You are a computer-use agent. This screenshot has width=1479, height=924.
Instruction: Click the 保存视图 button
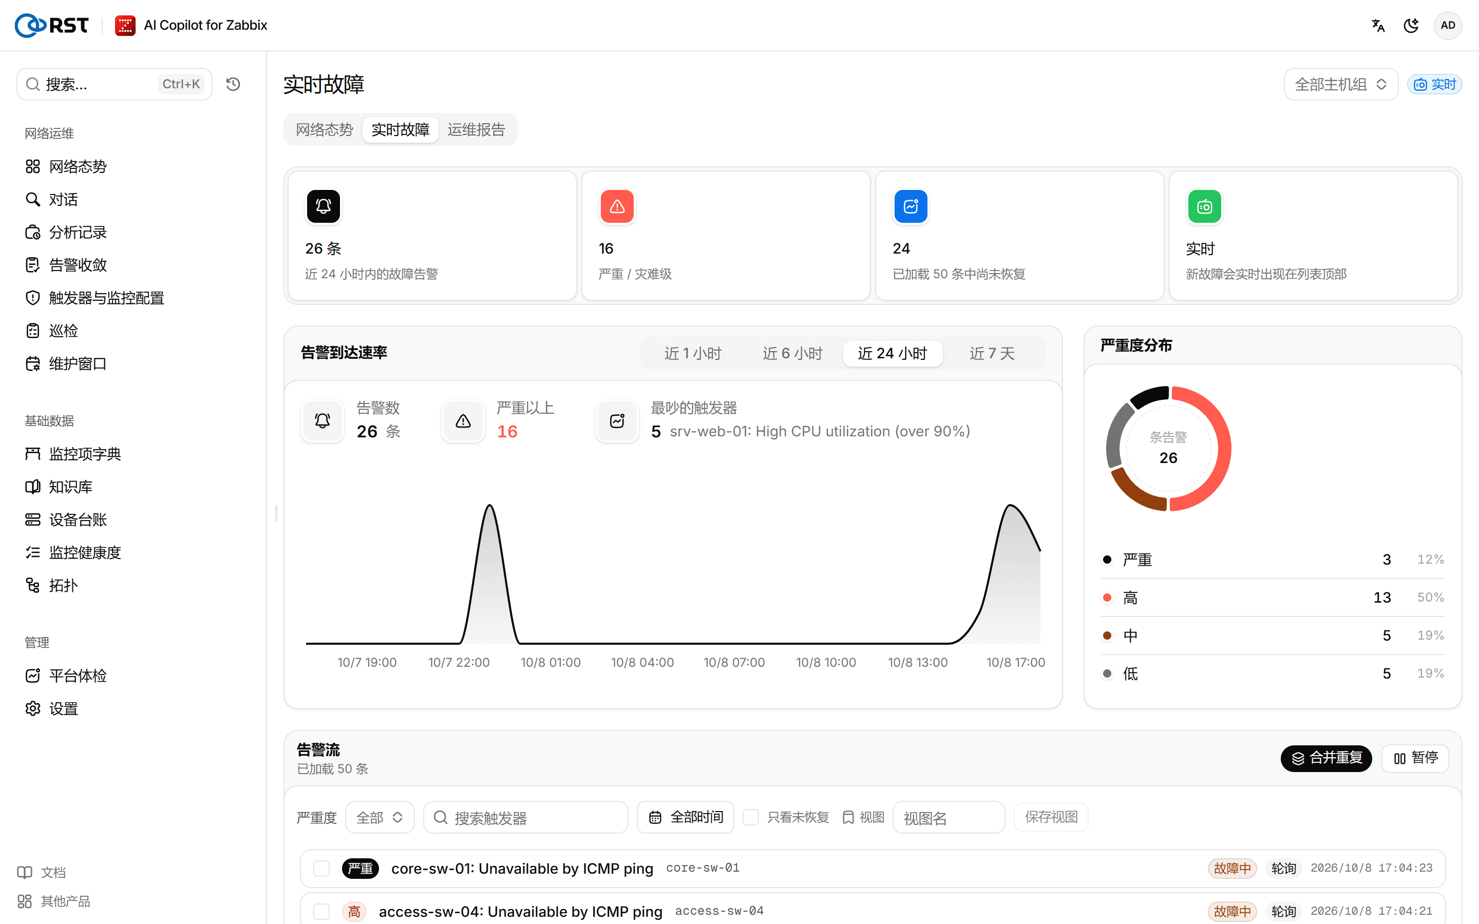coord(1051,818)
